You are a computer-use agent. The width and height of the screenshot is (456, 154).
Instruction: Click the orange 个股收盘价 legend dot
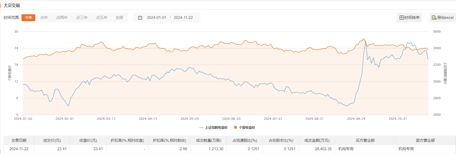(x=235, y=127)
